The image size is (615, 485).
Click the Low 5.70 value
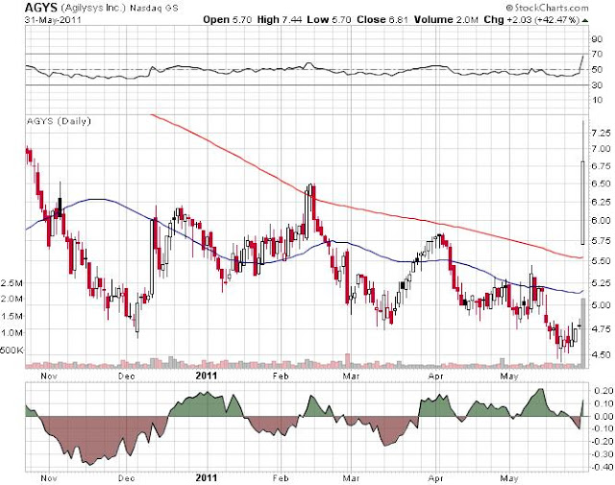coord(329,19)
